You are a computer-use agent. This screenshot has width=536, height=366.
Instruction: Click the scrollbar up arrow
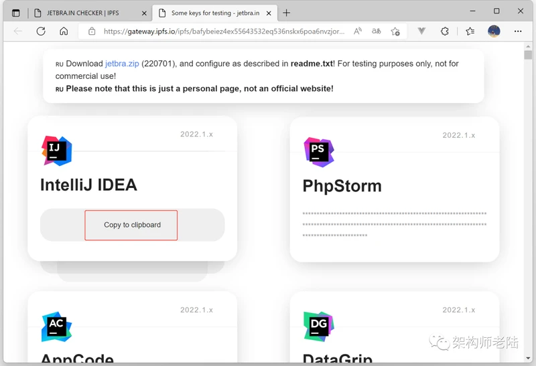(x=528, y=46)
